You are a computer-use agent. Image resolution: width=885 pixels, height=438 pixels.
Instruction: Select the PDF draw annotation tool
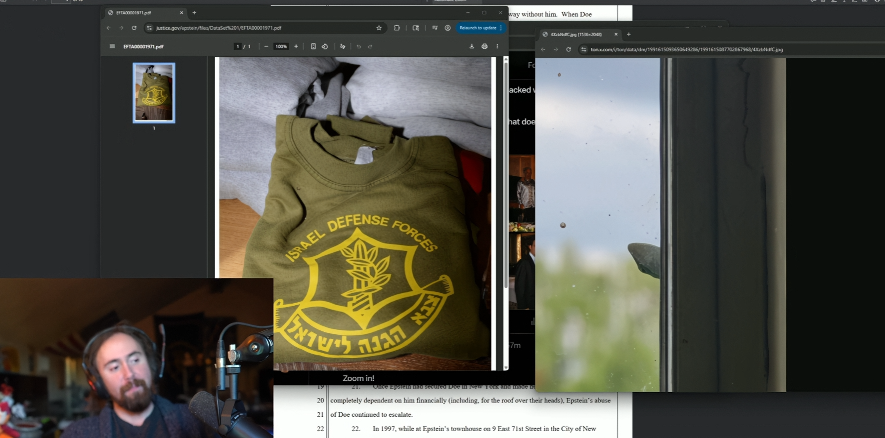(343, 46)
